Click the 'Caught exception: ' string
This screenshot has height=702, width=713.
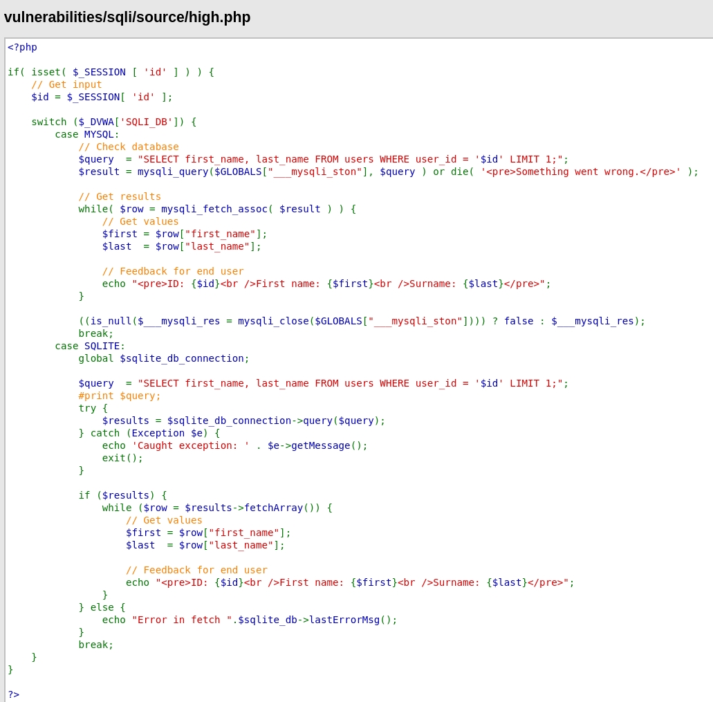190,445
